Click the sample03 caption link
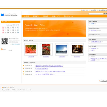Screen dimensions: 107x107 pos(46,57)
